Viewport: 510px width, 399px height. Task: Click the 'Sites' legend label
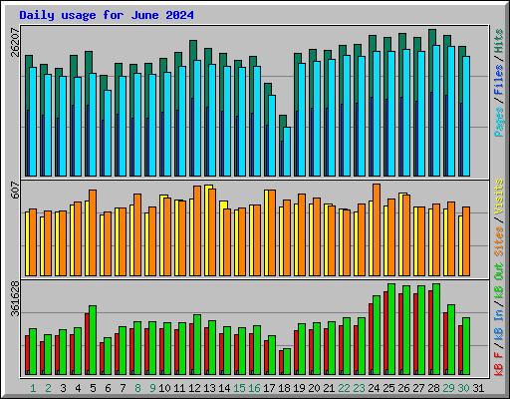(498, 241)
